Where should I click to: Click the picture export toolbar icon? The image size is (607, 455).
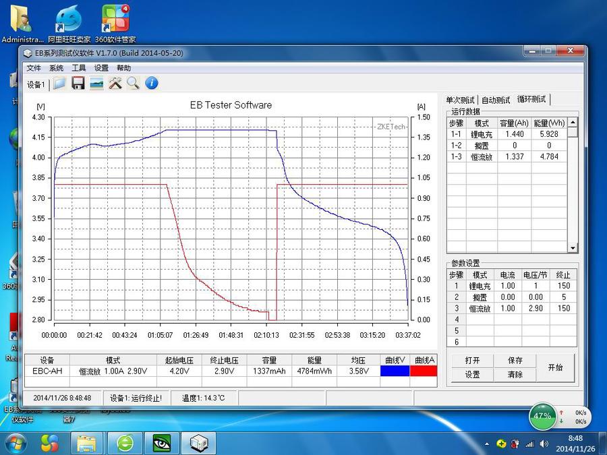[x=96, y=83]
